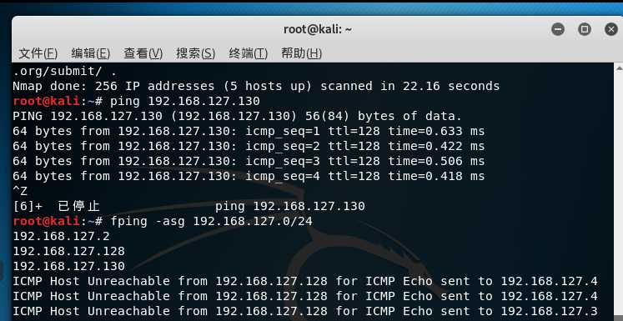Click the icmp_seq=4 ping reply line

click(249, 176)
